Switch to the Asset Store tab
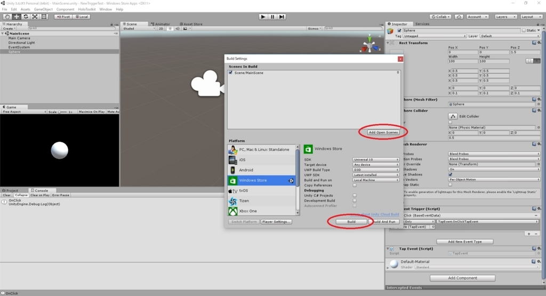The width and height of the screenshot is (546, 296). (x=191, y=24)
